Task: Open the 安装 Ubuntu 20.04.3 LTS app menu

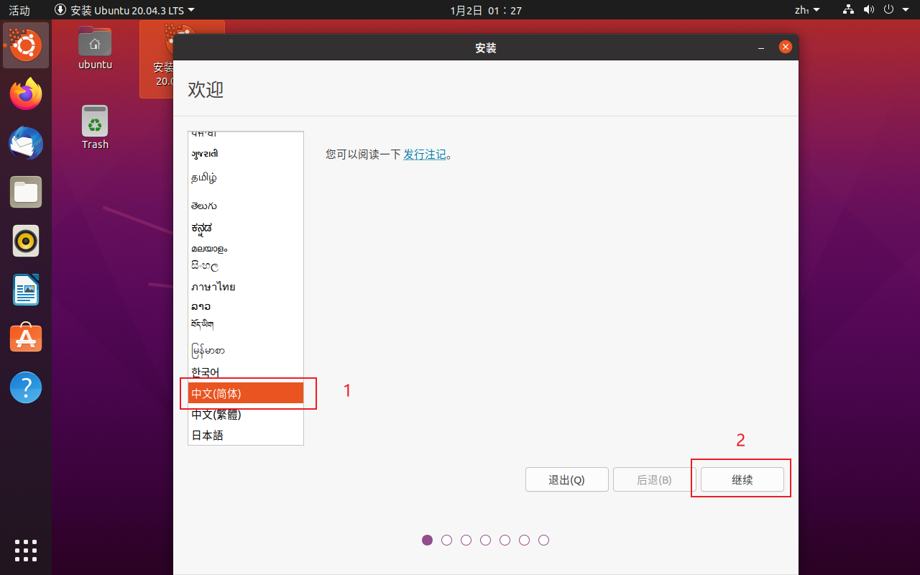Action: 125,10
